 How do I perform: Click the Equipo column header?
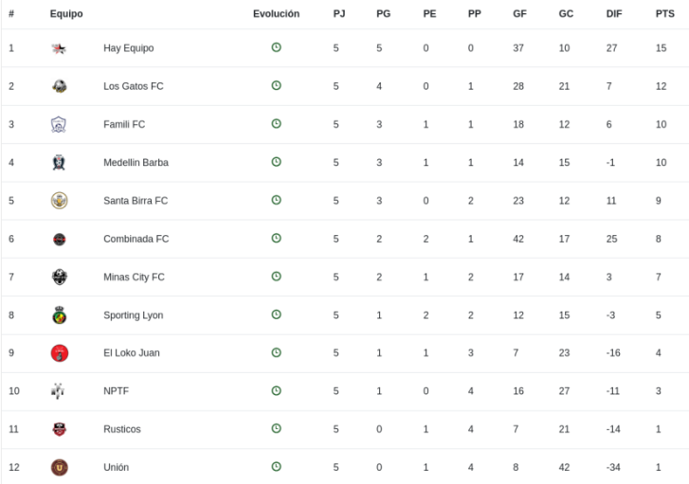(66, 14)
